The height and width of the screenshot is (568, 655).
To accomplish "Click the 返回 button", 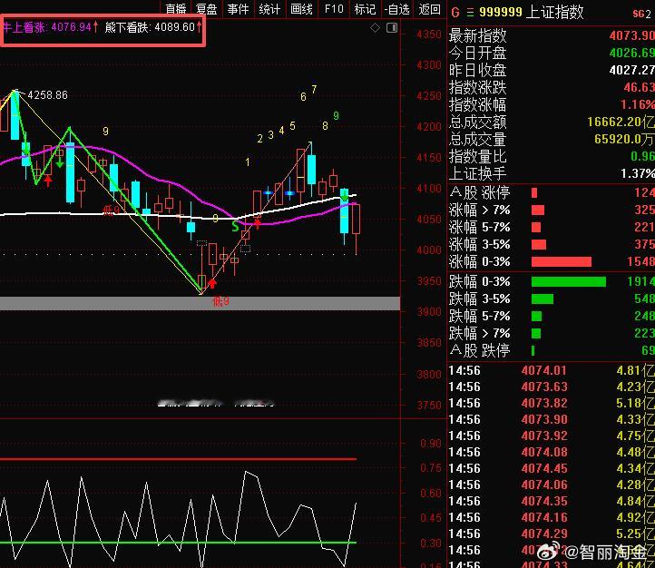I will [x=429, y=9].
